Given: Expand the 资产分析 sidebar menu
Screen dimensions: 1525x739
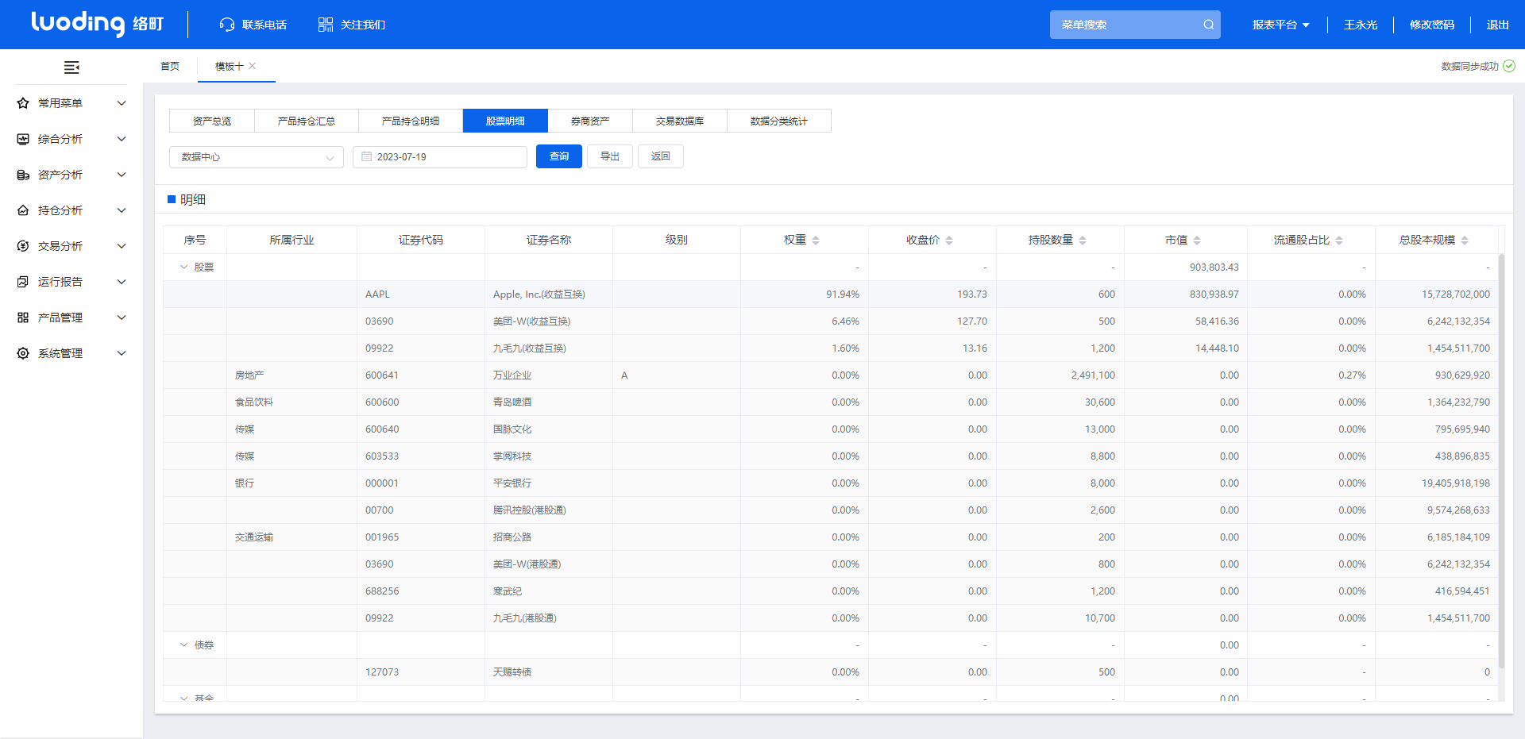Looking at the screenshot, I should click(122, 175).
